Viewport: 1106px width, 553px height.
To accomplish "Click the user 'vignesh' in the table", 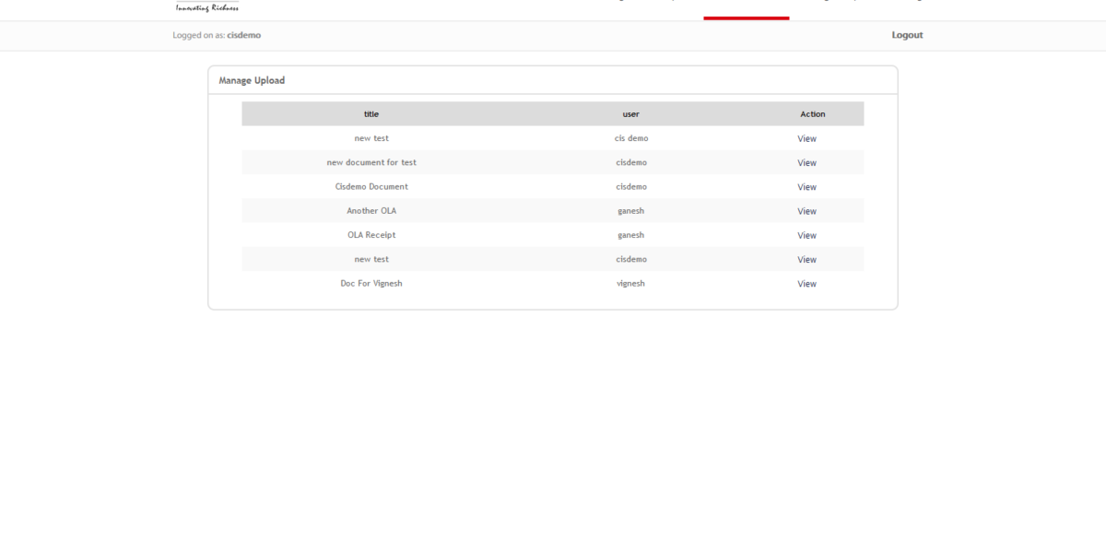I will (x=632, y=283).
